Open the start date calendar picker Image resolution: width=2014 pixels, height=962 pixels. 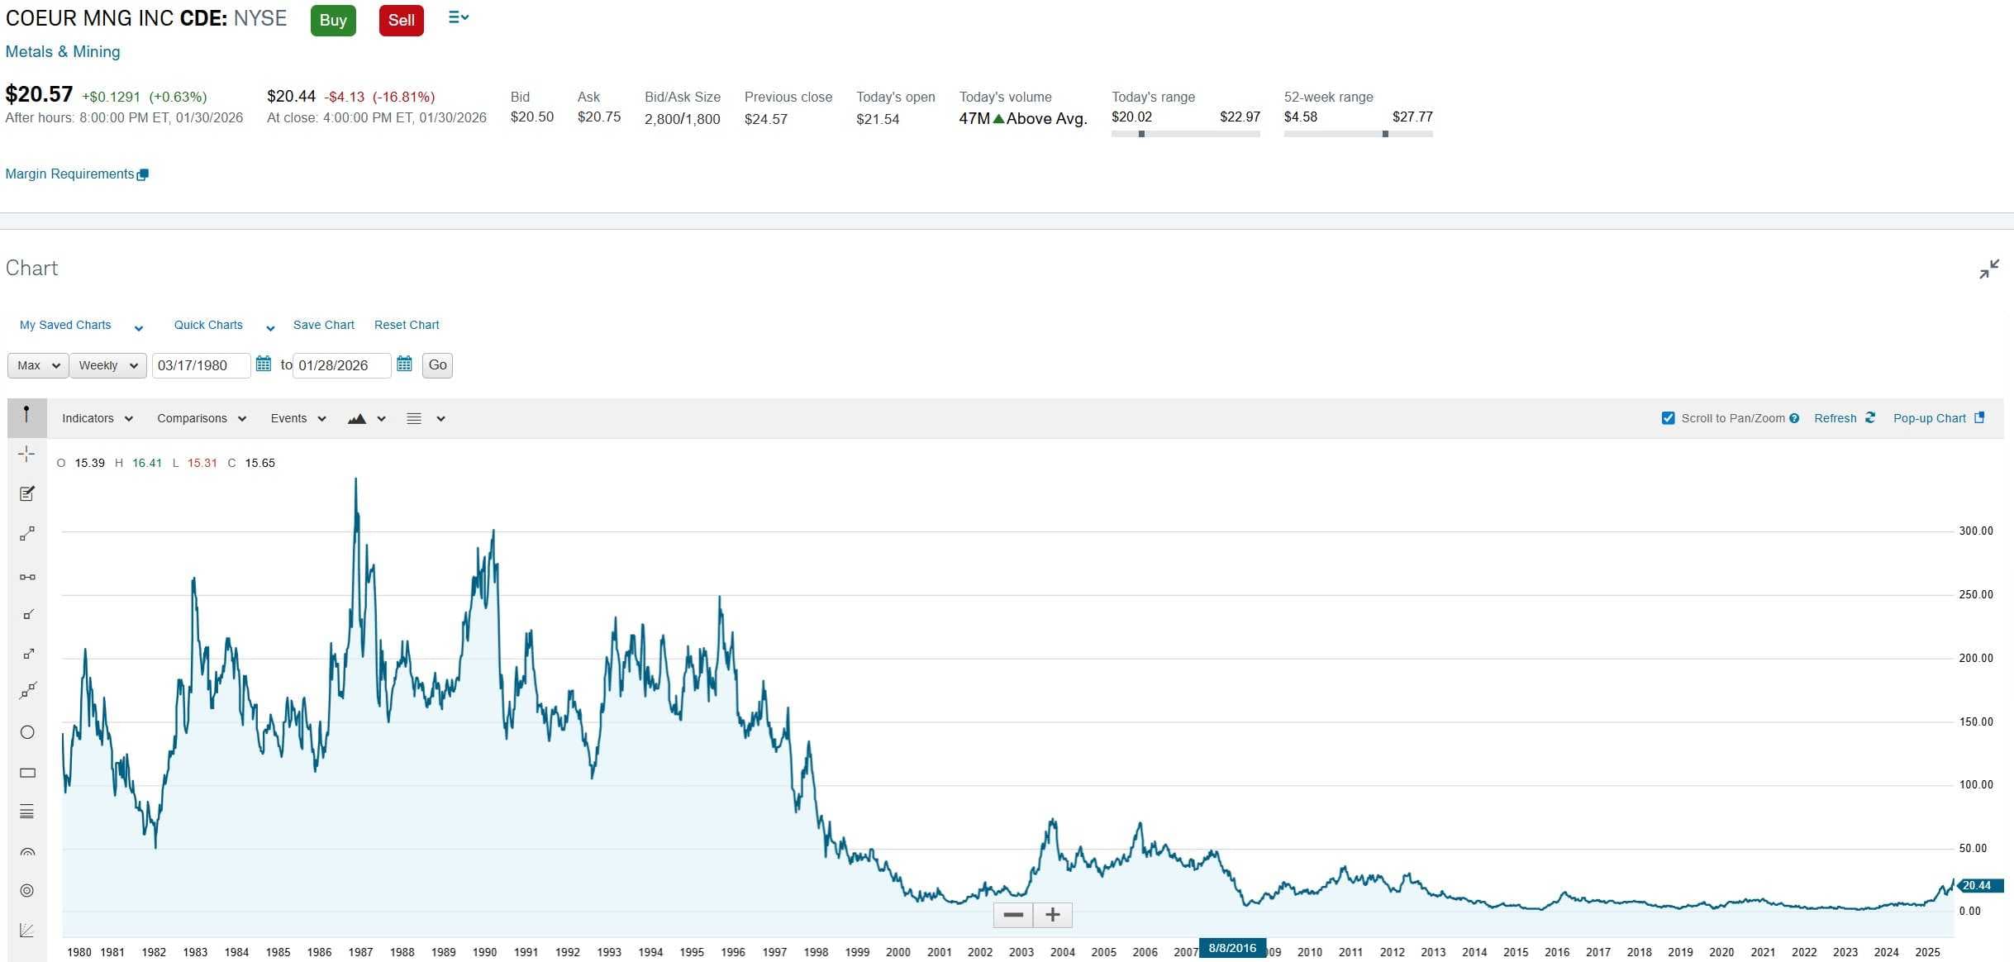(264, 364)
